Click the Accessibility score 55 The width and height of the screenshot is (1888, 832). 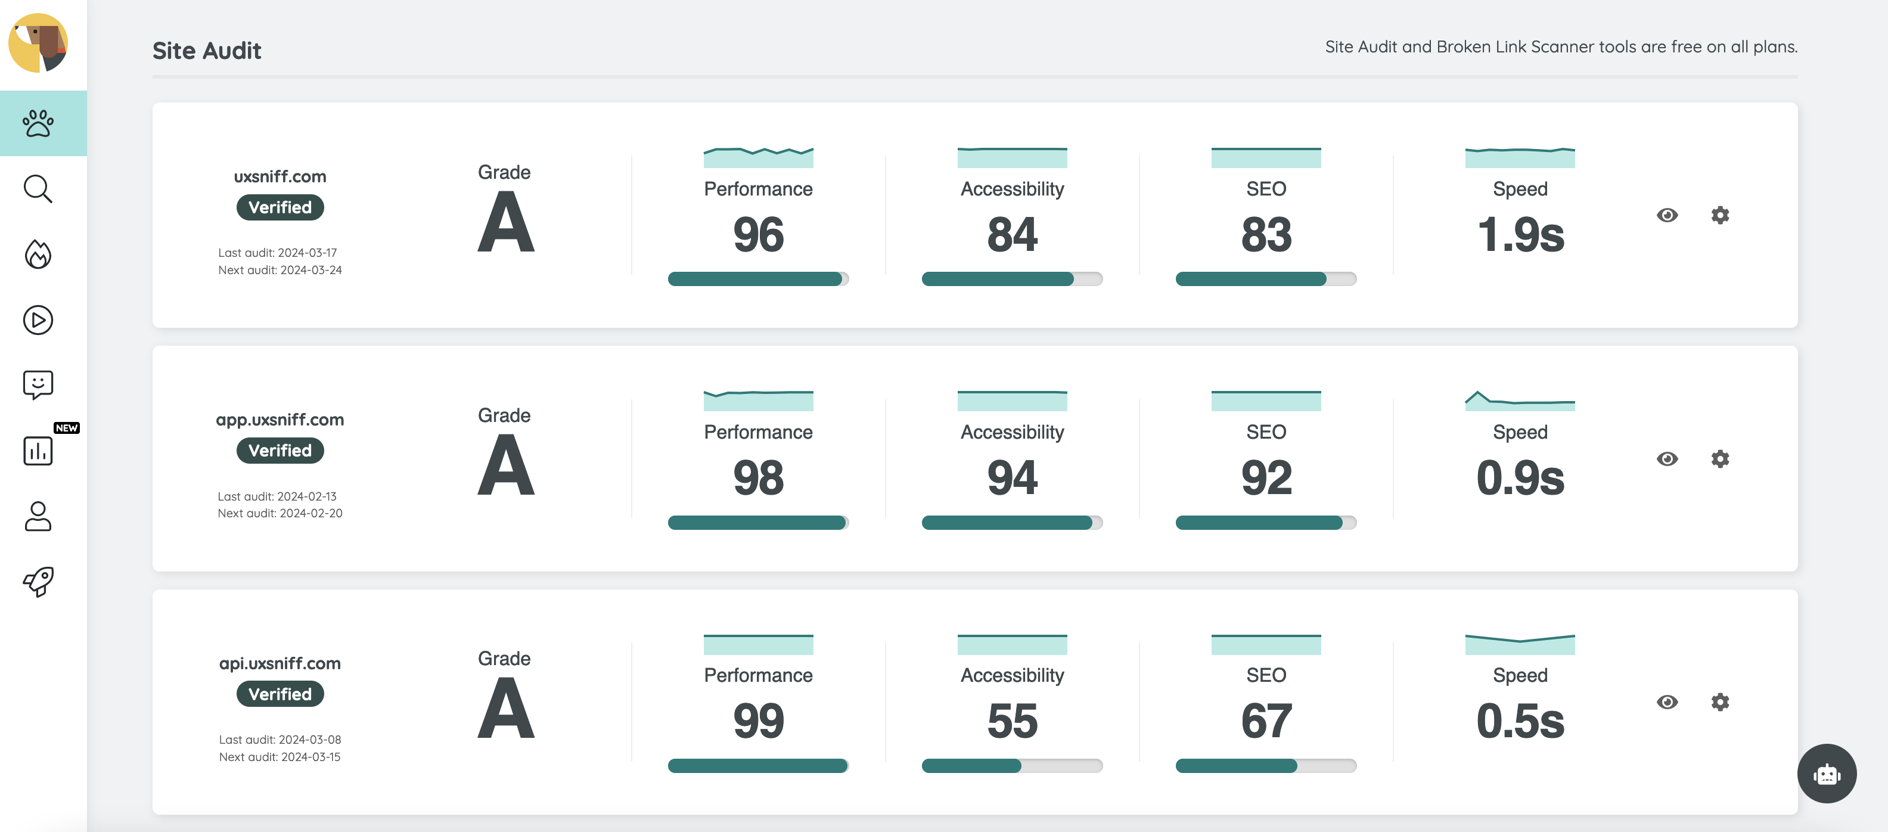point(1012,721)
